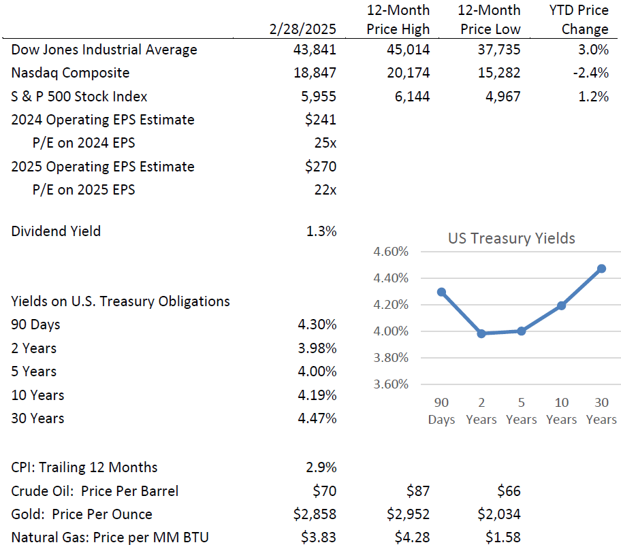Click the 5 Years yield 4.00%

coord(317,371)
